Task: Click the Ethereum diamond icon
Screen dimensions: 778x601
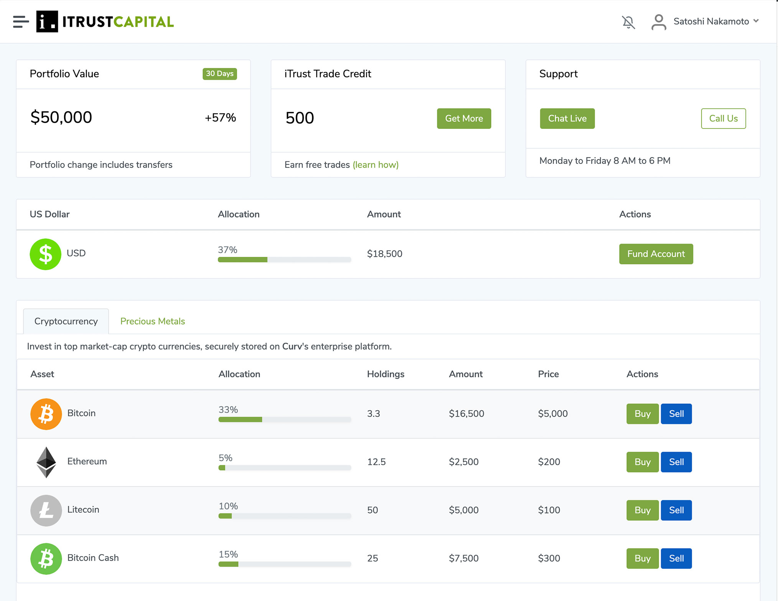Action: point(46,462)
